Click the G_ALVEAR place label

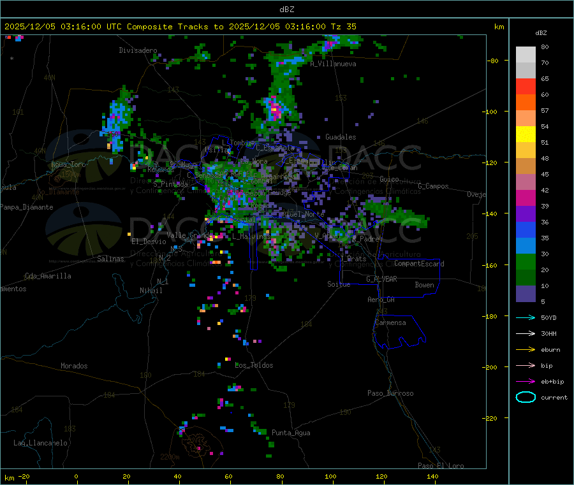click(x=381, y=279)
